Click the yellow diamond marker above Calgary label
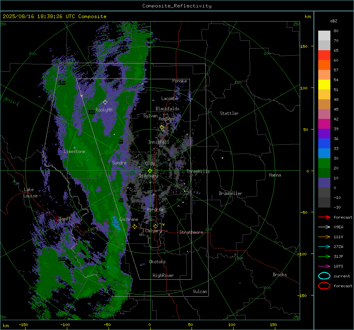This screenshot has width=354, height=330. pos(155,226)
